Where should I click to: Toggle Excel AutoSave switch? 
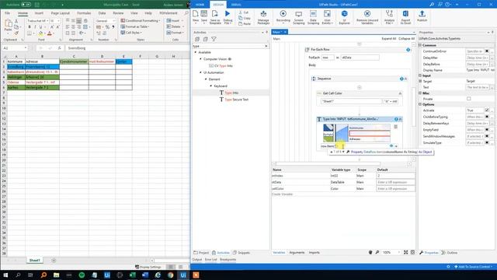[x=26, y=5]
